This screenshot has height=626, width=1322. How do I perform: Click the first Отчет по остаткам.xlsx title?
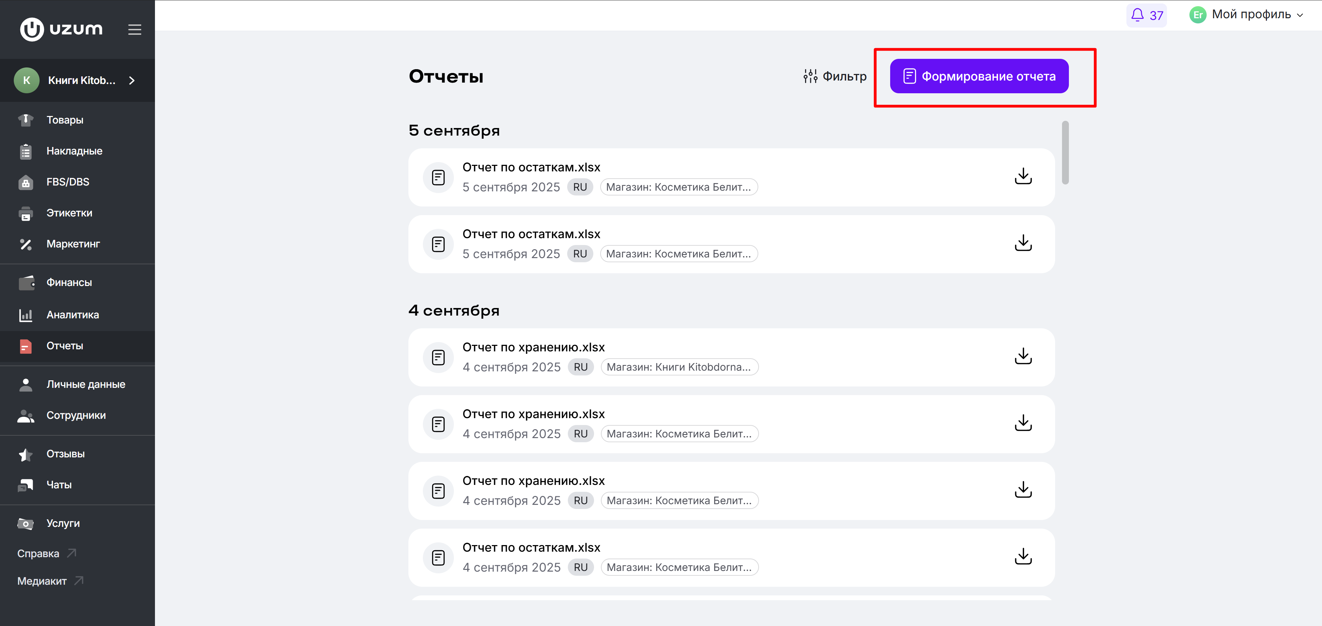pyautogui.click(x=531, y=167)
